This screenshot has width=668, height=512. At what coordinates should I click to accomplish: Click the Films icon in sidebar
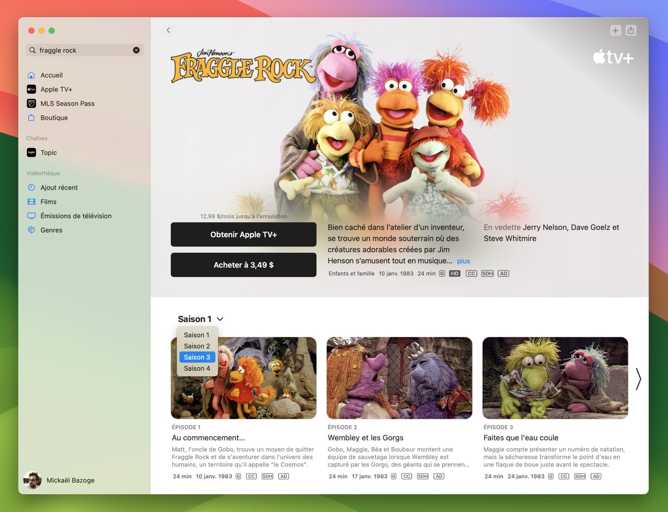click(x=31, y=201)
